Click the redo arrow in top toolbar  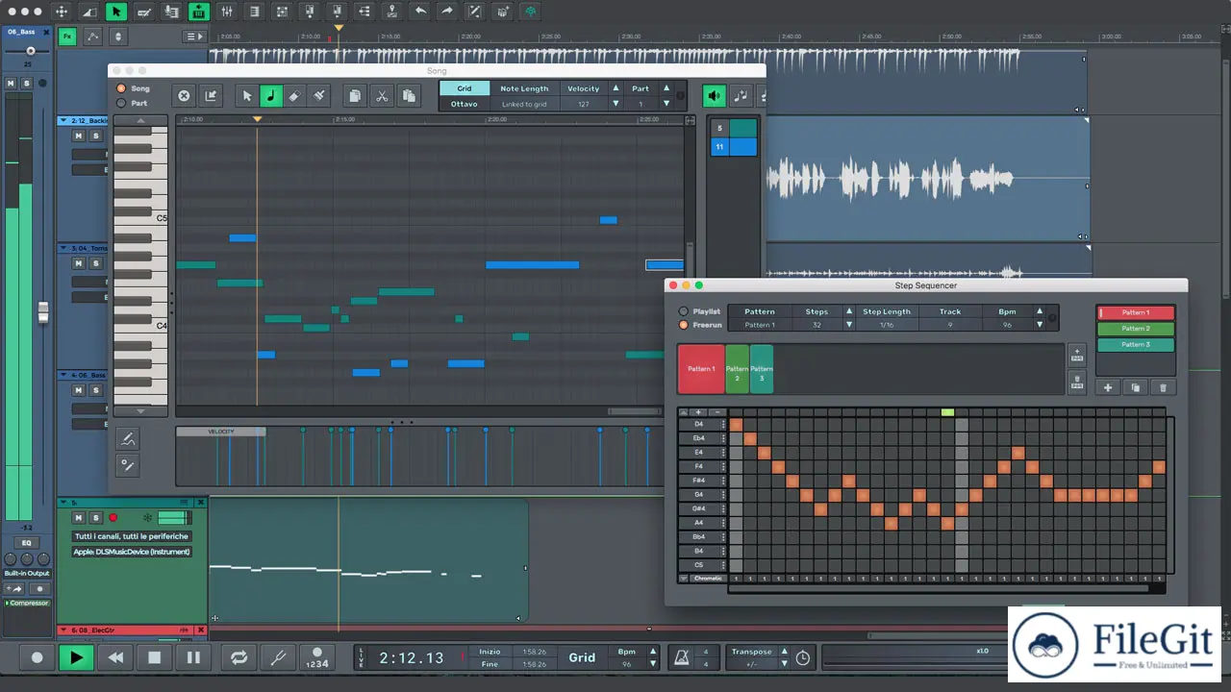(448, 12)
